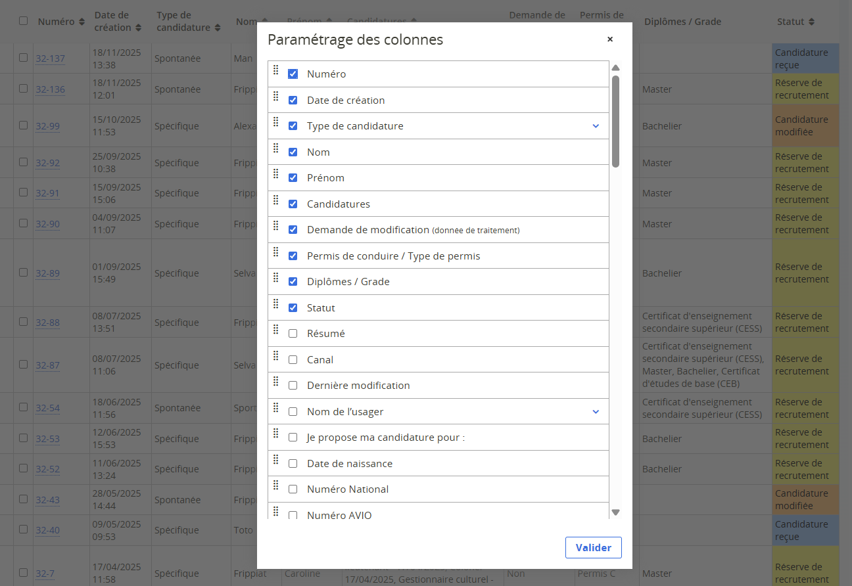Tick the Canal column checkbox

[x=293, y=359]
